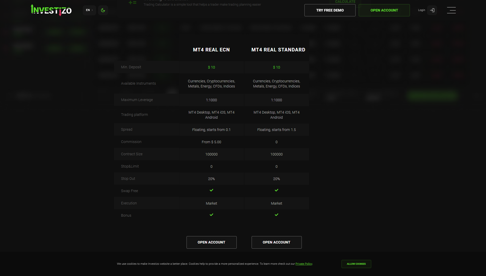The height and width of the screenshot is (276, 486).
Task: Click the 'Contract Size' row label
Action: coord(132,154)
